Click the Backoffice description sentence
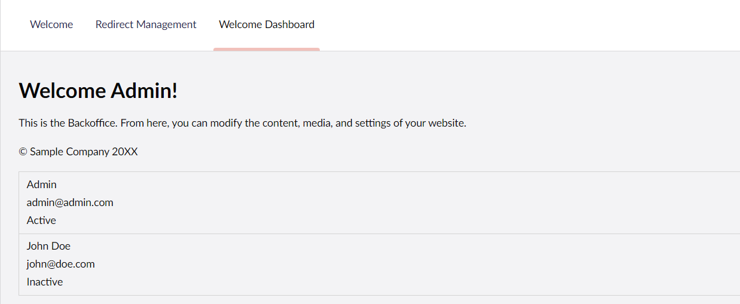Screen dimensions: 740x304 (242, 124)
